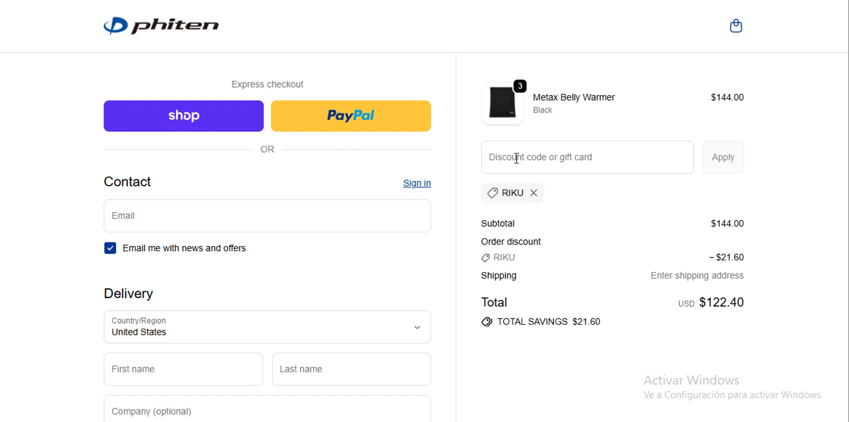Click the Express checkout heading
Screen dimensions: 849x422
click(x=267, y=84)
